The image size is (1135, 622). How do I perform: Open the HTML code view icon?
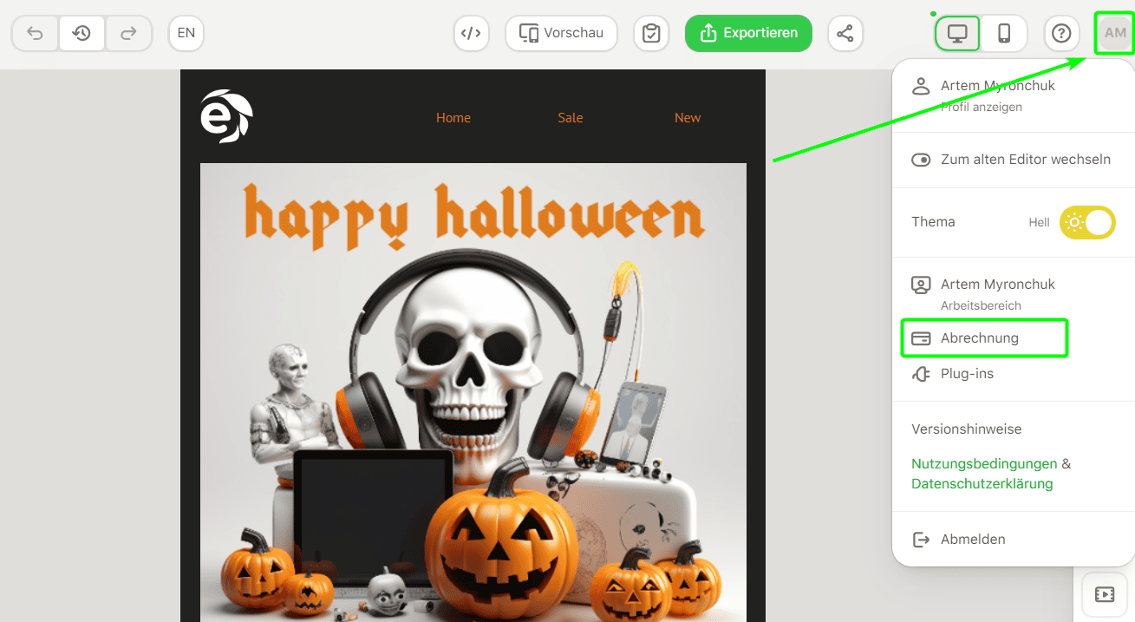click(471, 32)
